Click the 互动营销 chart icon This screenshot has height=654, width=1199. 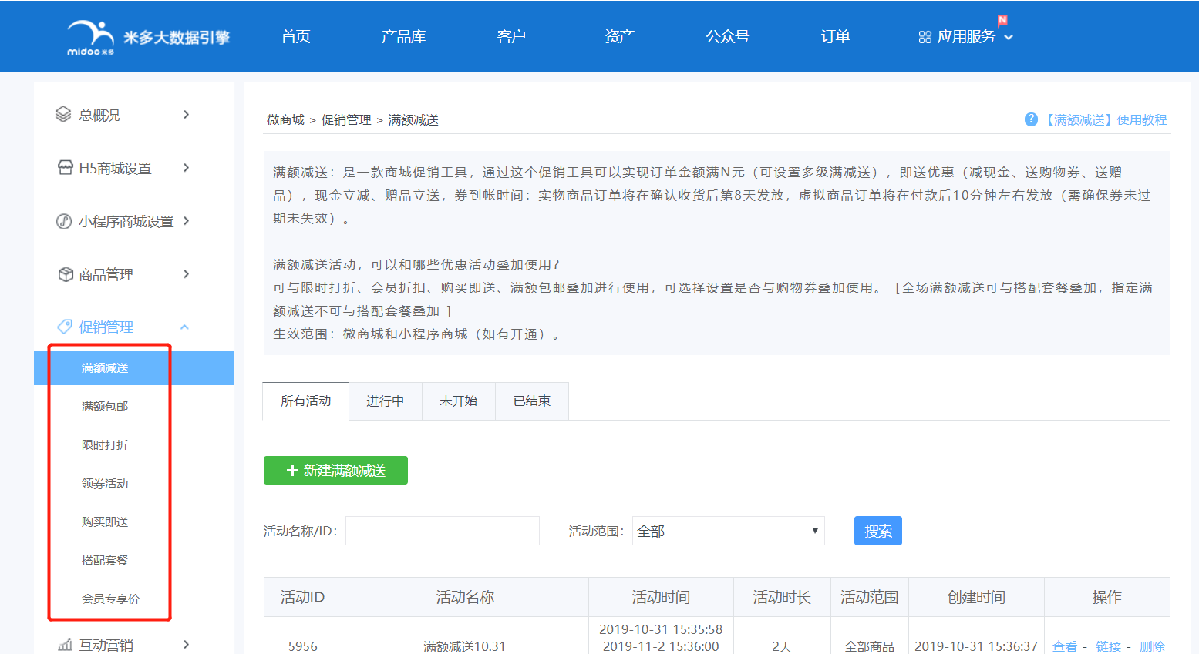[x=66, y=645]
